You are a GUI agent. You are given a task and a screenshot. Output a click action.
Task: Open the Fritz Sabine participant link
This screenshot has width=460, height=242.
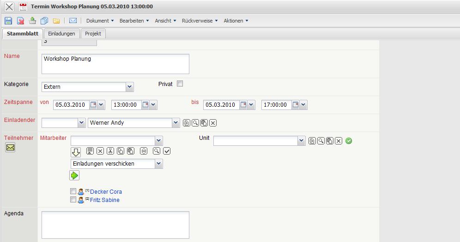105,200
